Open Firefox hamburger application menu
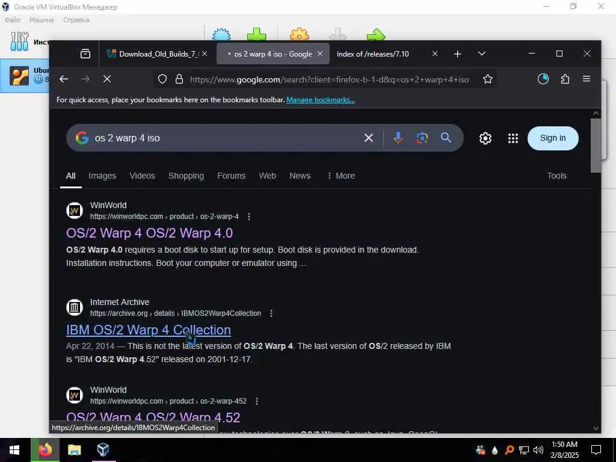The image size is (616, 462). [x=587, y=79]
